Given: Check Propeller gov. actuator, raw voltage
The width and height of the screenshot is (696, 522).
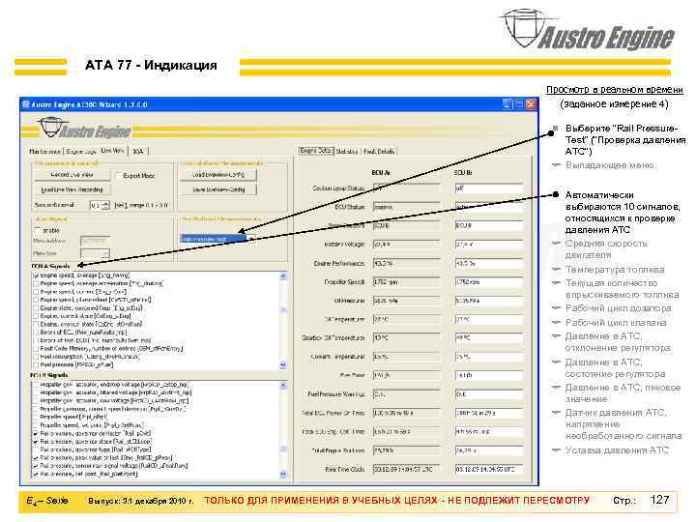Looking at the screenshot, I should point(36,401).
